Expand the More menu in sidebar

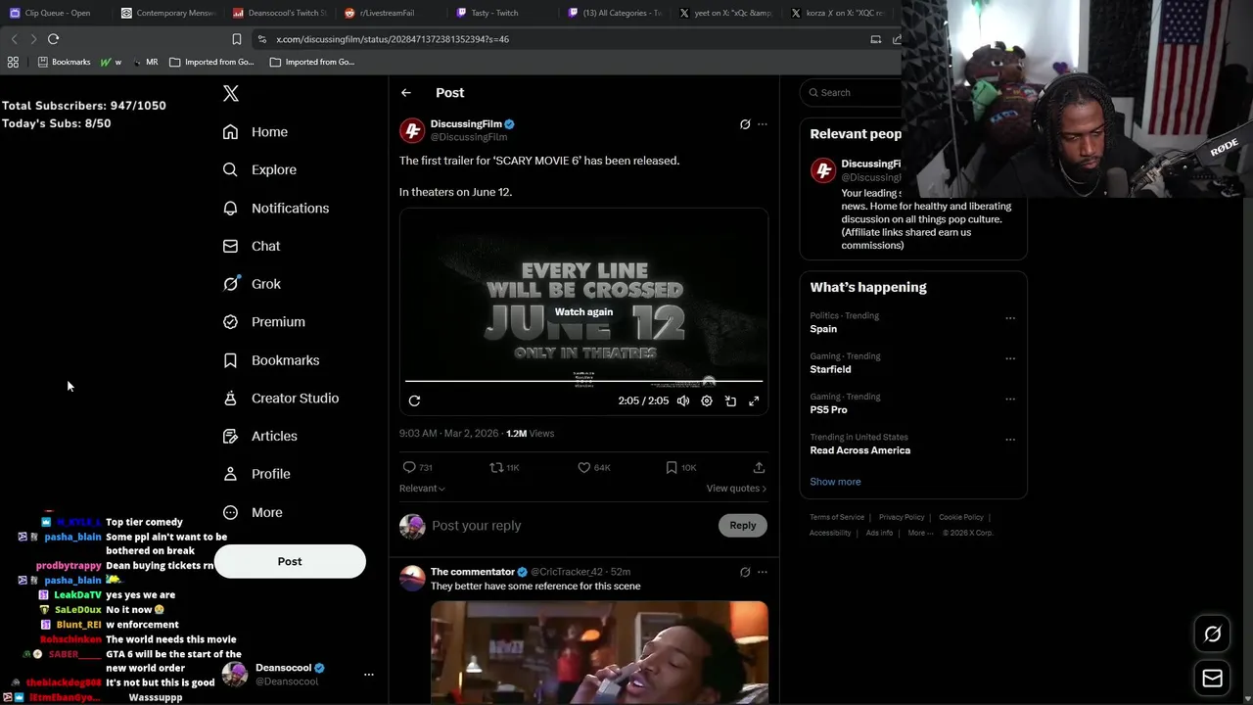click(253, 512)
